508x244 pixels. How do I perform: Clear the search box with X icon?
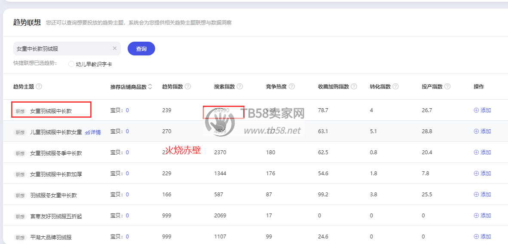[x=114, y=48]
